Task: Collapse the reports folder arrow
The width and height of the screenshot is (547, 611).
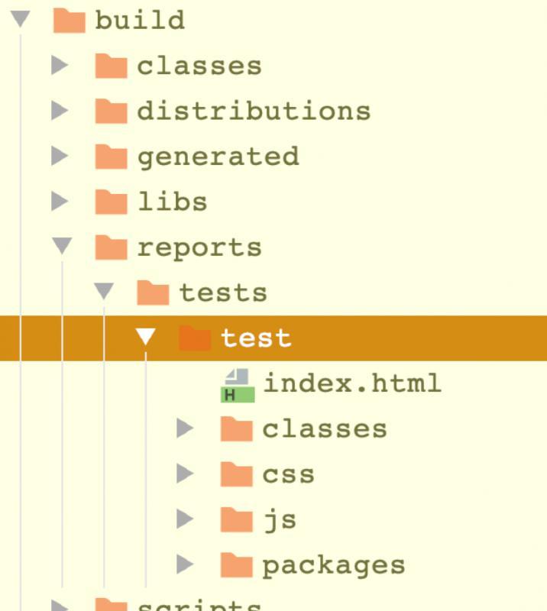Action: [62, 247]
